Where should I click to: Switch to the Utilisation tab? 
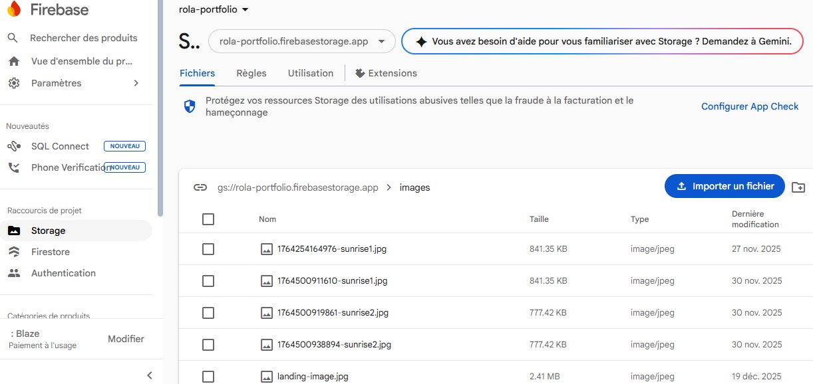tap(311, 73)
